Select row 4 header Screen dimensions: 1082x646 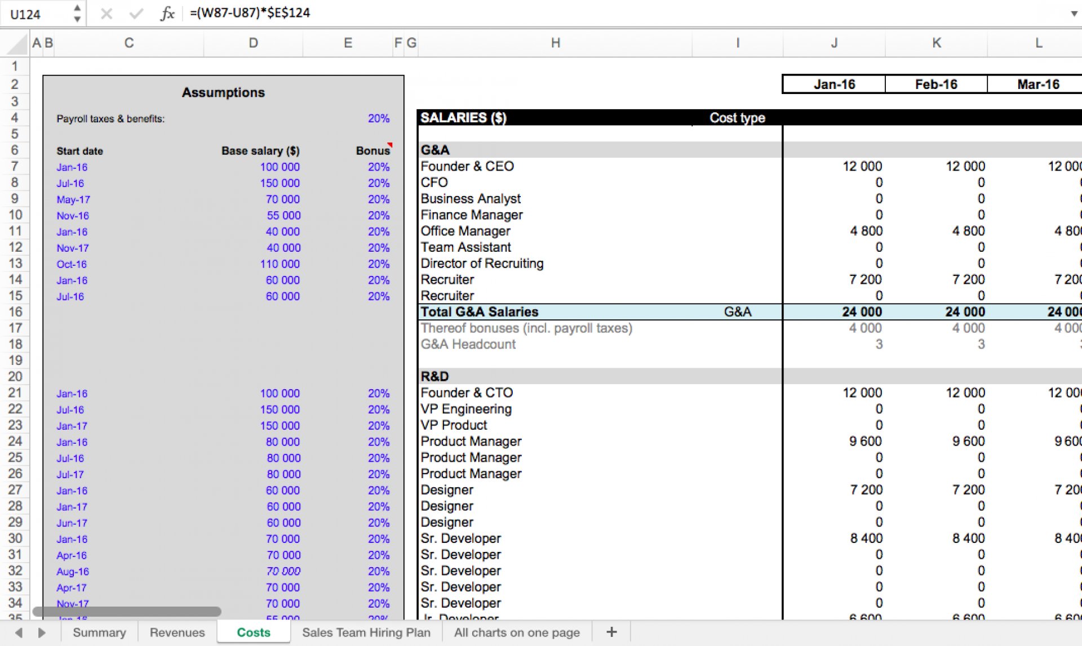tap(15, 118)
